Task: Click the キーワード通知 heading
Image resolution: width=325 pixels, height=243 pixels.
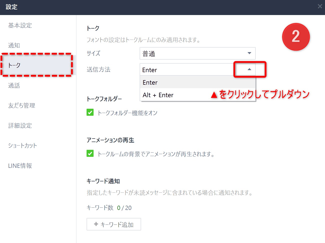Action: point(103,181)
